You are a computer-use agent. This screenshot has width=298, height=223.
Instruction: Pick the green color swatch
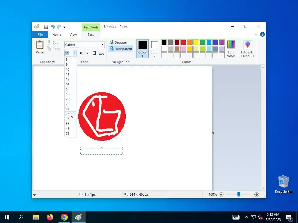(x=203, y=42)
